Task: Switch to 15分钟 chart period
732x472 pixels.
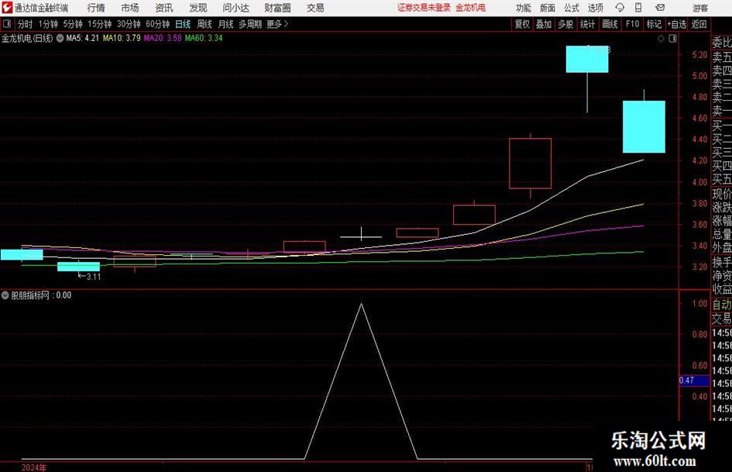Action: pyautogui.click(x=99, y=24)
